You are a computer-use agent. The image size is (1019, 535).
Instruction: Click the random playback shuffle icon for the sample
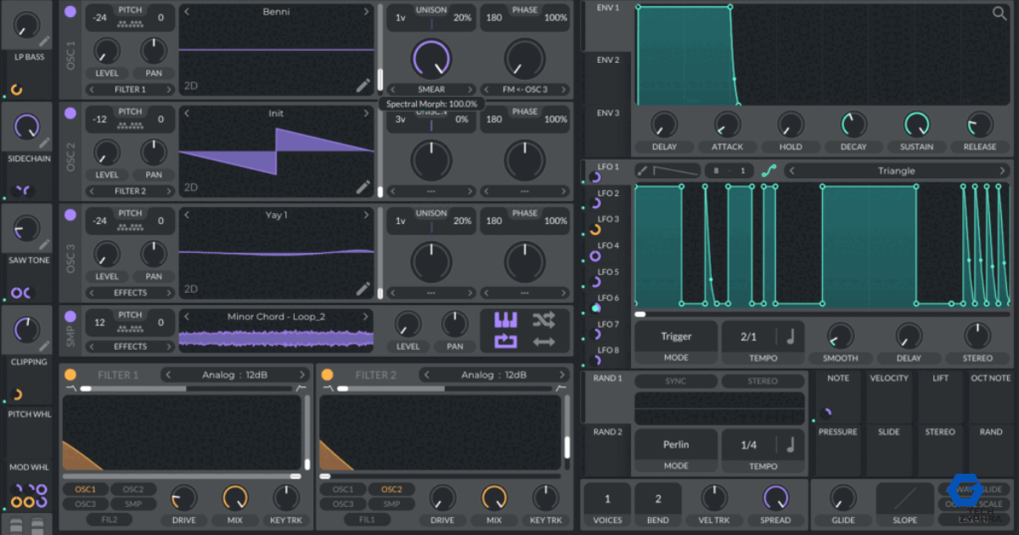click(544, 320)
